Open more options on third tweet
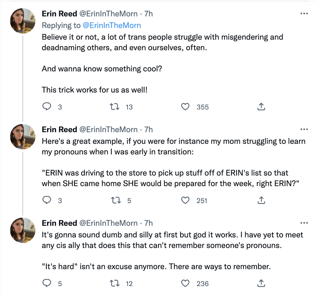This screenshot has height=294, width=317. point(304,223)
